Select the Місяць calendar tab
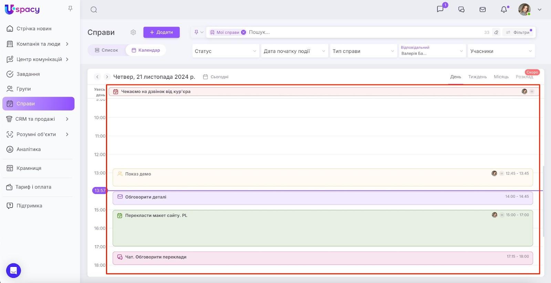 [x=501, y=77]
